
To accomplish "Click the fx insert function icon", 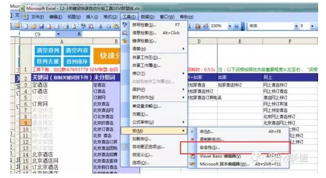I will pyautogui.click(x=79, y=34).
